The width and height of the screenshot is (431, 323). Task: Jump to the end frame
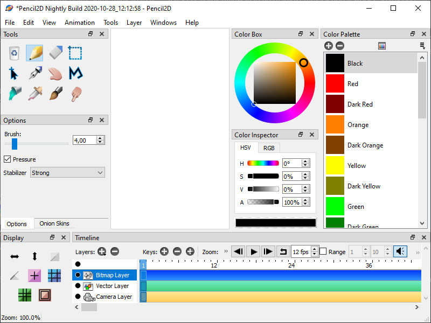[x=268, y=251]
